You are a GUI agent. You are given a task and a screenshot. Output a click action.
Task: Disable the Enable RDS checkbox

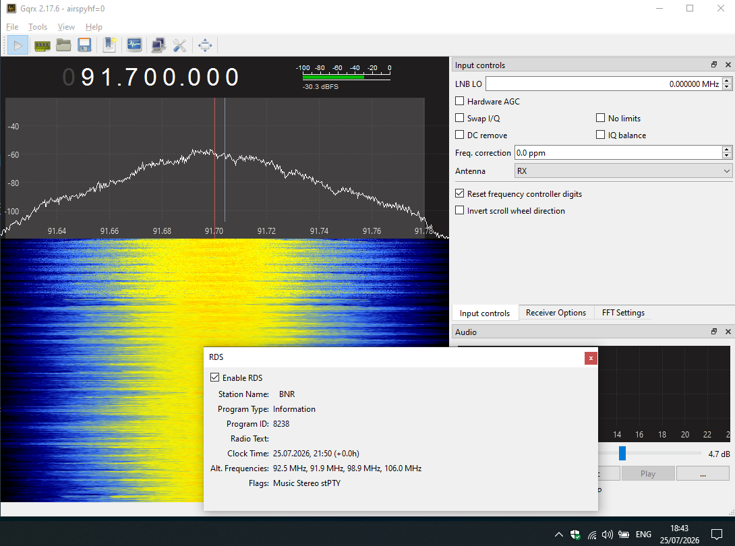pyautogui.click(x=214, y=377)
